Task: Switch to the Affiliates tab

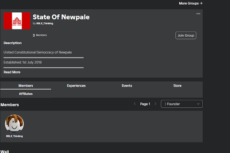Action: [x=26, y=94]
